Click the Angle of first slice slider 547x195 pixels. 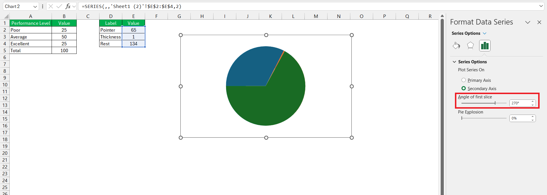[x=484, y=103]
